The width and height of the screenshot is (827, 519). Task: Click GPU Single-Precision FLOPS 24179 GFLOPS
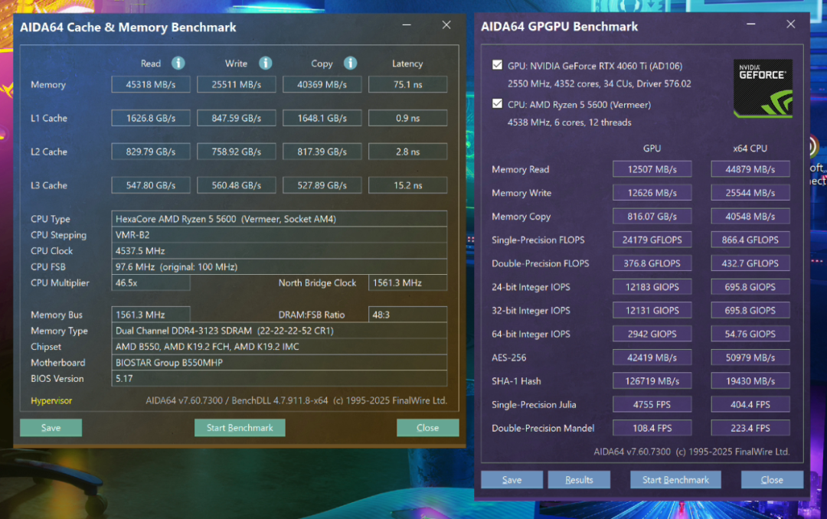pyautogui.click(x=652, y=240)
